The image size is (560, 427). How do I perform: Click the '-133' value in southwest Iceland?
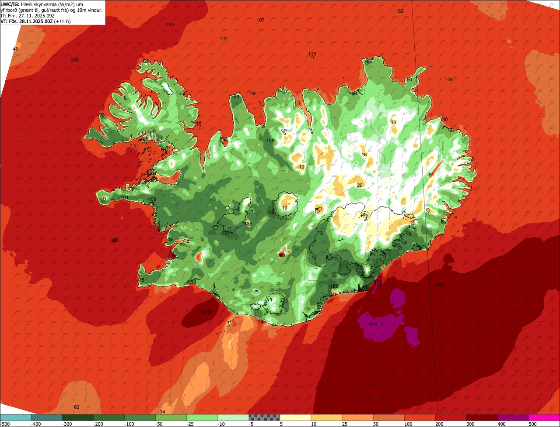[225, 233]
